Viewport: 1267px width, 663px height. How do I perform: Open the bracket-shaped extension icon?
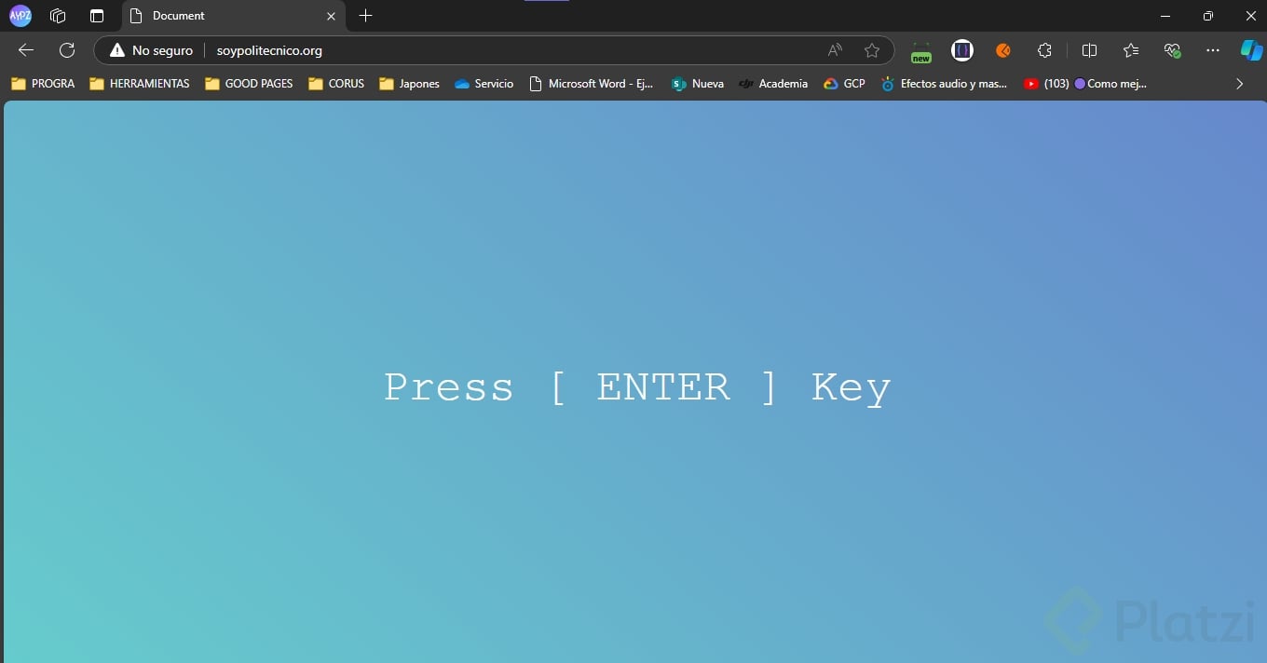pos(962,50)
